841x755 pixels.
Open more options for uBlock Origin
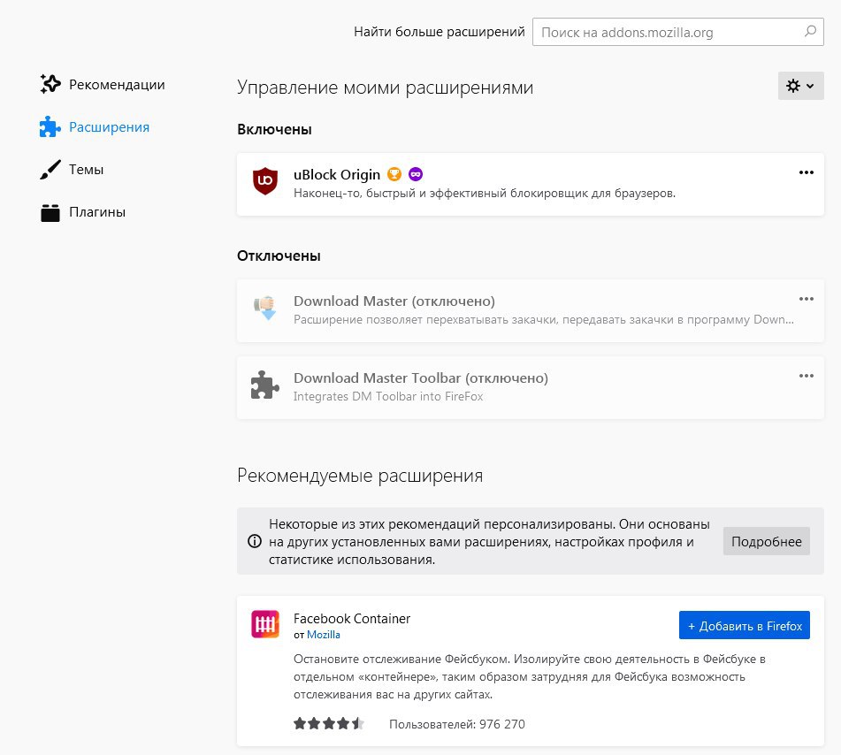(x=807, y=172)
